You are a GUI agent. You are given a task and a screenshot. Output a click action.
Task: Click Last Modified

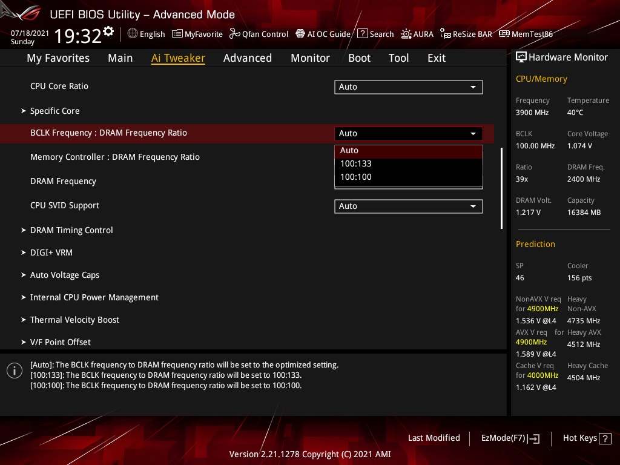click(x=434, y=438)
